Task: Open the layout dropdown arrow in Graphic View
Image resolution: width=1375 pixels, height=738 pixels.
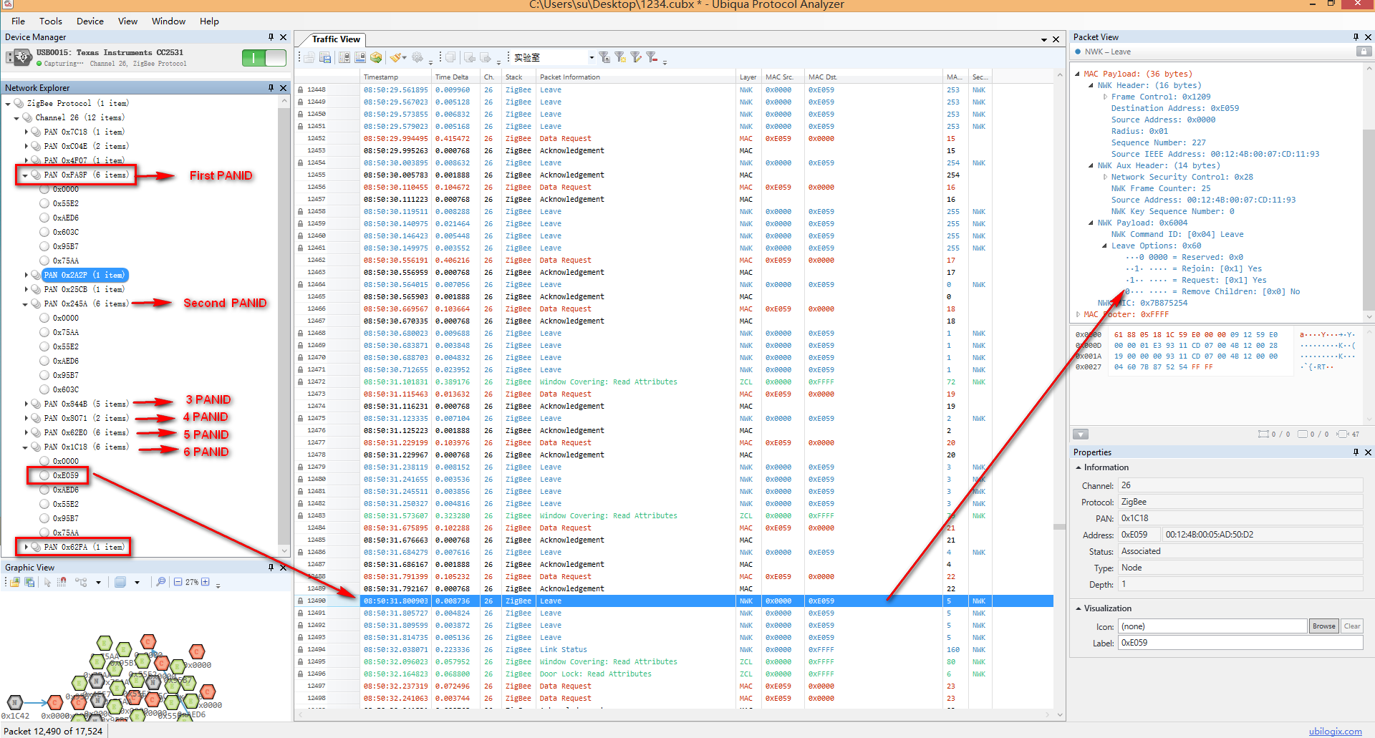Action: click(98, 583)
